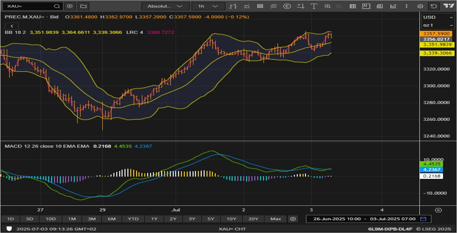Click the timestamp 2025-07-03 09:13:26 GMT+02
This screenshot has height=233, width=457.
click(56, 229)
